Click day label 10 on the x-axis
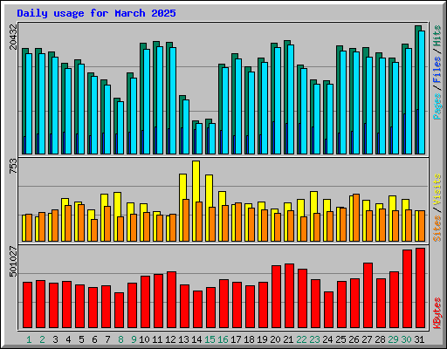The image size is (447, 349). point(144,339)
